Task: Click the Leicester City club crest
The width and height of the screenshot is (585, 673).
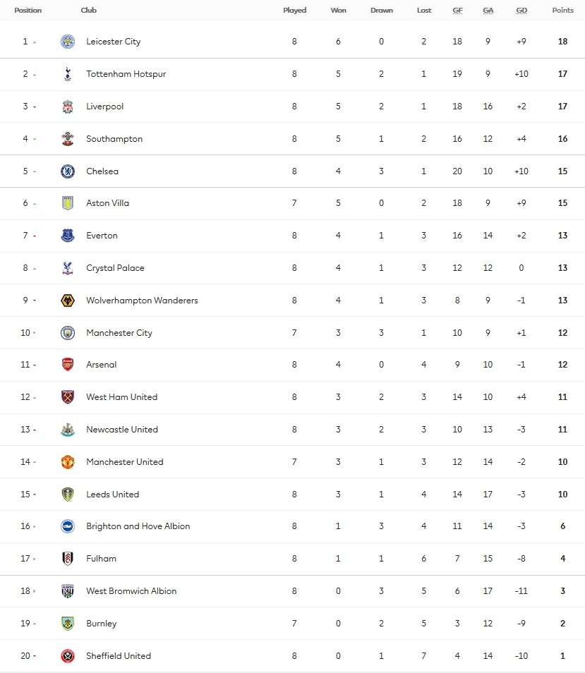Action: [x=68, y=42]
